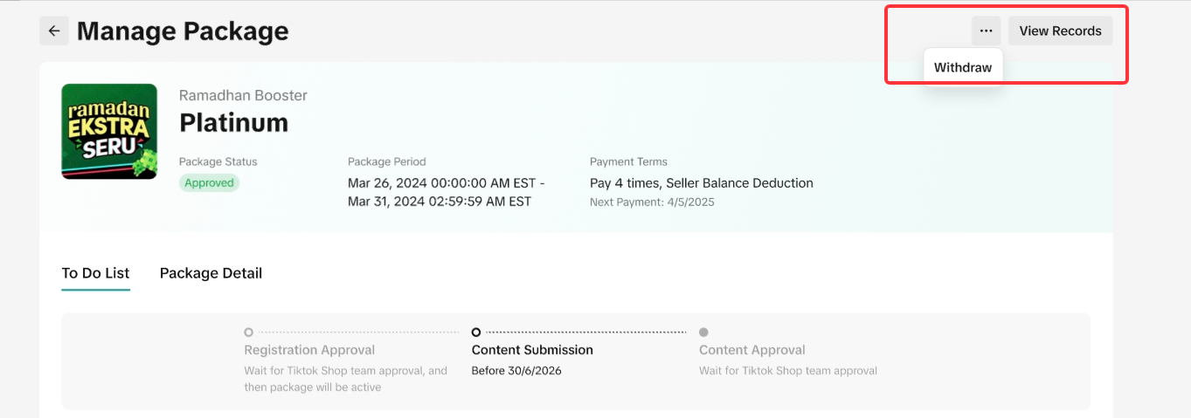Click the back arrow icon
The image size is (1191, 418).
click(x=54, y=31)
